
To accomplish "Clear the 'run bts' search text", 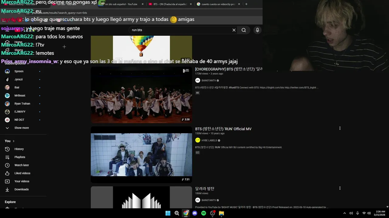I will (x=234, y=30).
